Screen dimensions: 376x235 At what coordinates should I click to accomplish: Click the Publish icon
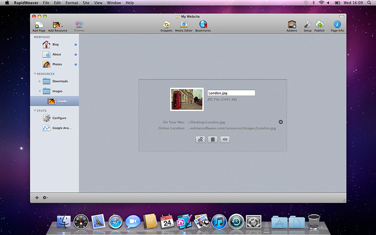click(x=320, y=25)
